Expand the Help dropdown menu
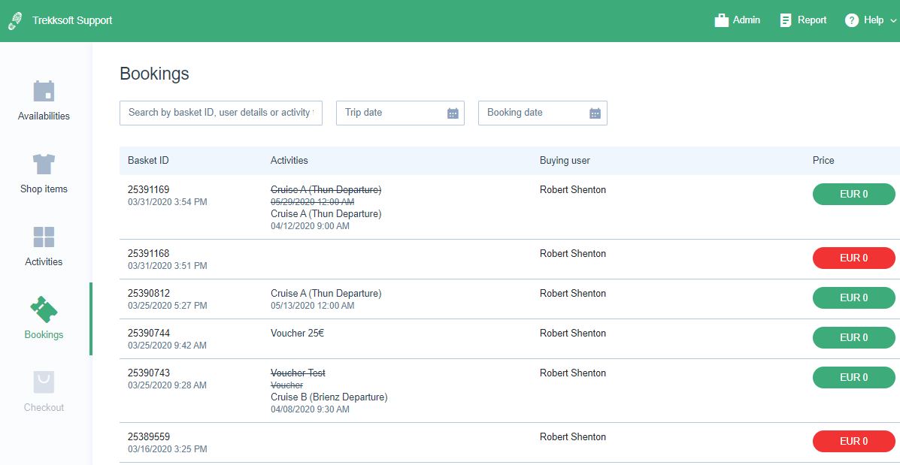900x465 pixels. pyautogui.click(x=893, y=21)
